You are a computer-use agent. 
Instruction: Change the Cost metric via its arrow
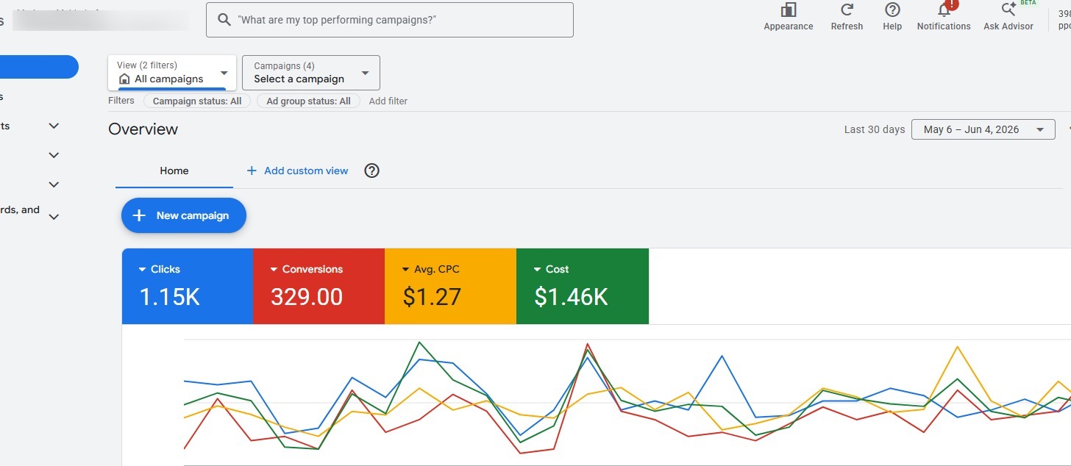click(x=538, y=270)
